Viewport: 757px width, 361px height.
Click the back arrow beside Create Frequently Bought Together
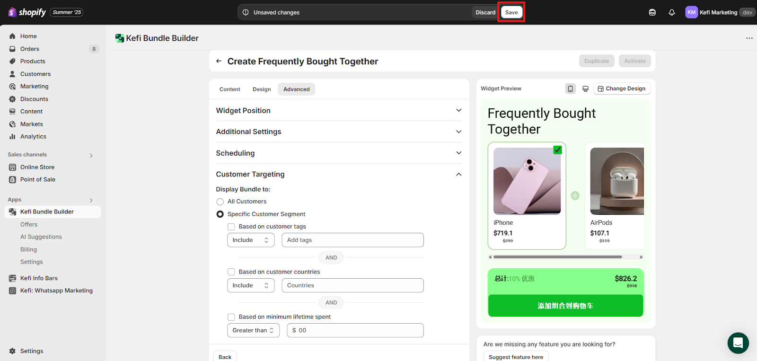pyautogui.click(x=219, y=61)
